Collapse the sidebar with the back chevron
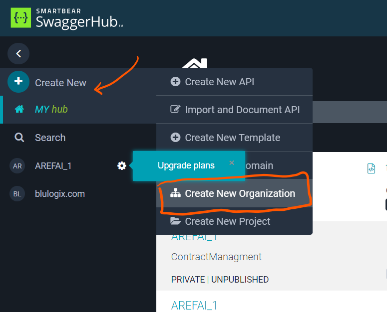This screenshot has height=312, width=387. coord(18,53)
